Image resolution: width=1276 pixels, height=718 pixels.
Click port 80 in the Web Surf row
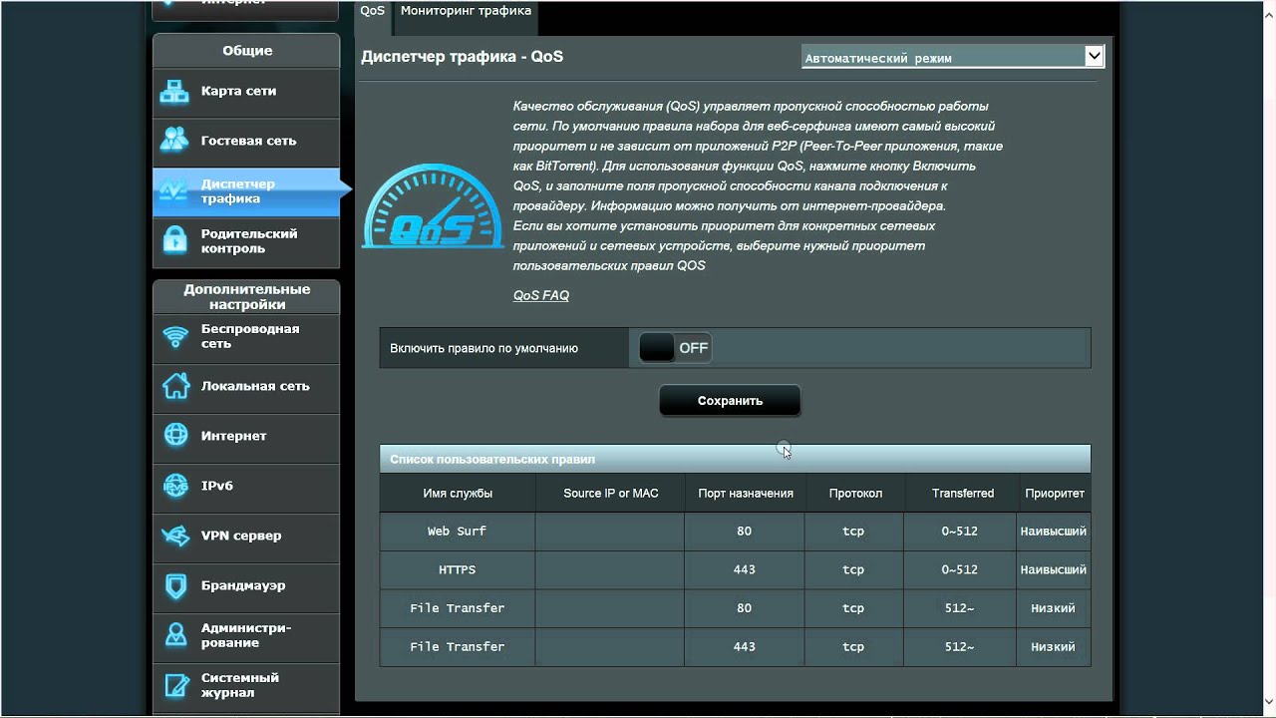coord(745,532)
